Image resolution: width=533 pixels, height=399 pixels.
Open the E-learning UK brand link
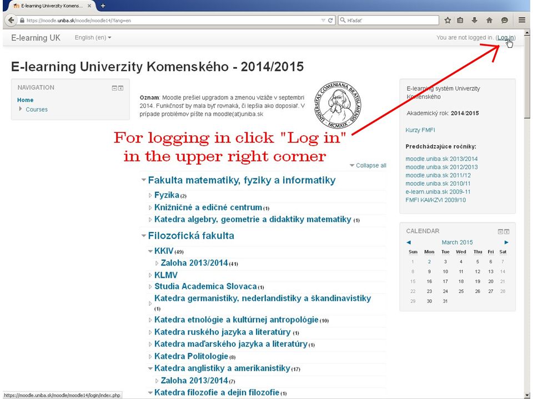(36, 38)
